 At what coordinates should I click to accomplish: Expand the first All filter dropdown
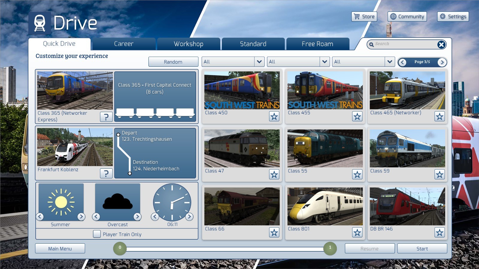coord(259,62)
